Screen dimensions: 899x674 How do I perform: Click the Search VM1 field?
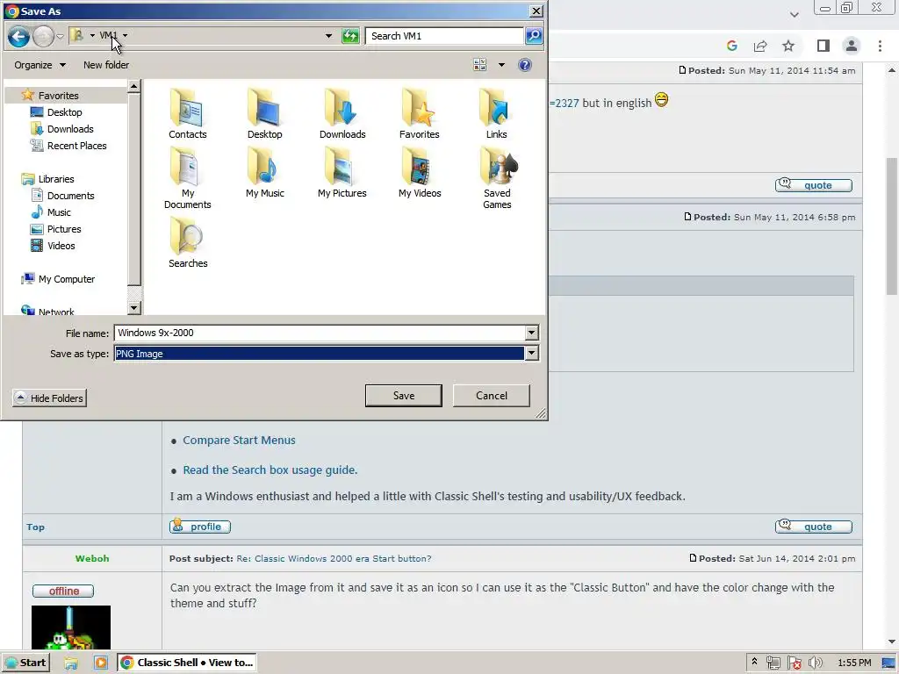(444, 36)
